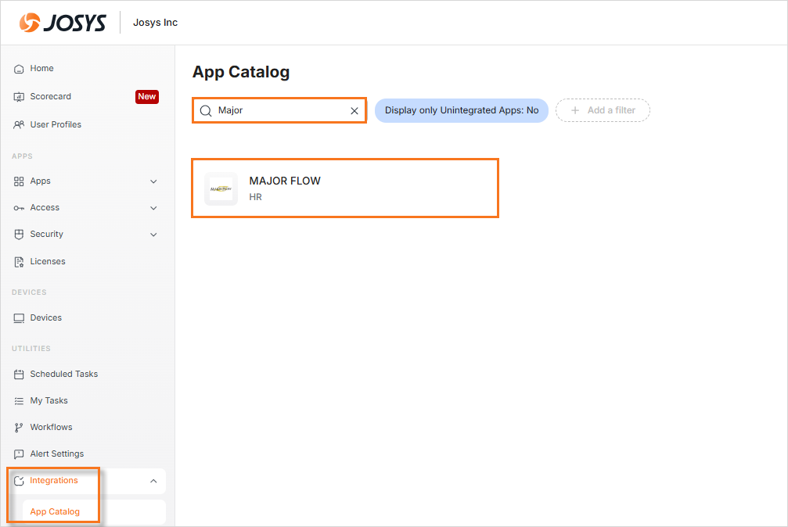Open My Tasks menu item
This screenshot has height=527, width=788.
[49, 401]
